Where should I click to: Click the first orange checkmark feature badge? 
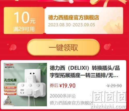[x=10, y=87]
